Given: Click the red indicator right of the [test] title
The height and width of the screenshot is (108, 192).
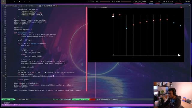Looking at the screenshot, I should 181,7.
